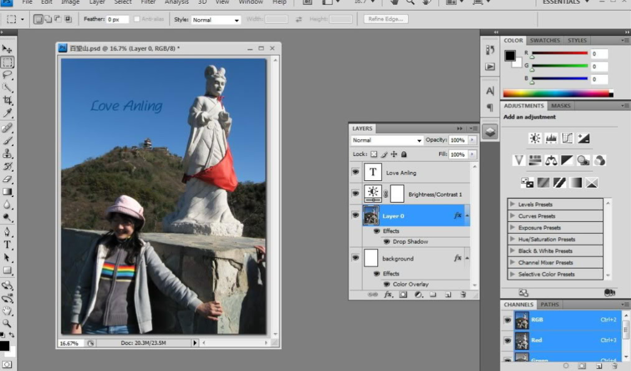
Task: Expand Levels Presets
Action: 512,204
